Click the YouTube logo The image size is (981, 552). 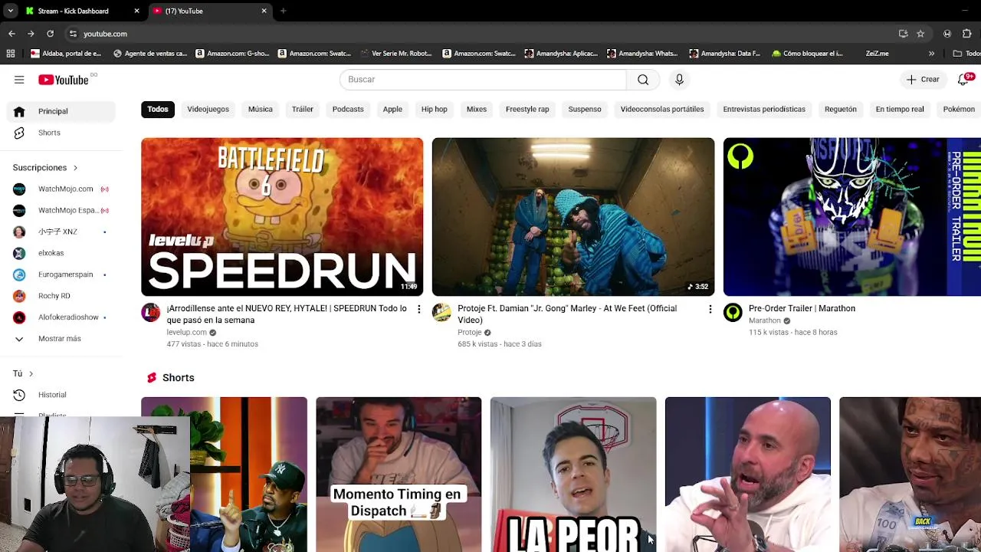click(x=64, y=80)
